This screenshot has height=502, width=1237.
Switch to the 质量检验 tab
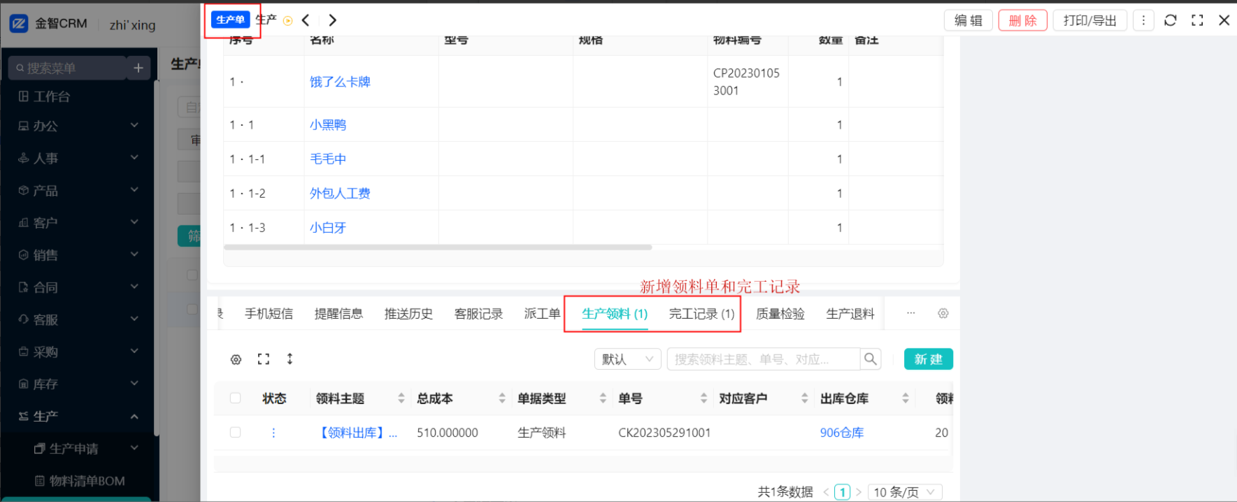[780, 314]
